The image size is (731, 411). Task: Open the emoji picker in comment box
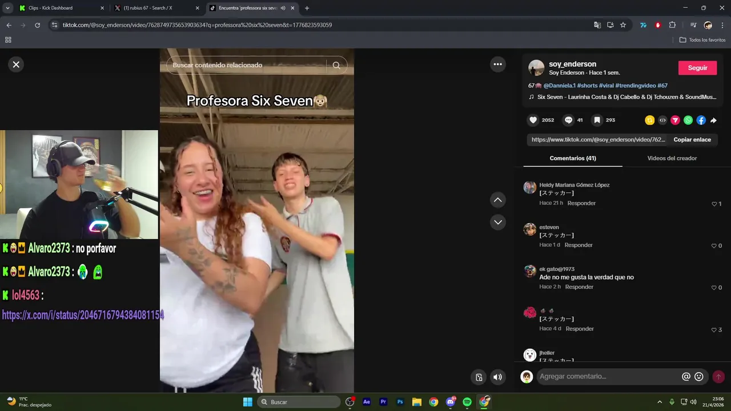[x=699, y=377]
